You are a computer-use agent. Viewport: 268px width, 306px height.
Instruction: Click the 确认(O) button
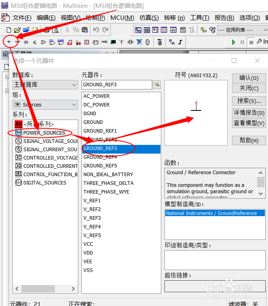(x=249, y=78)
